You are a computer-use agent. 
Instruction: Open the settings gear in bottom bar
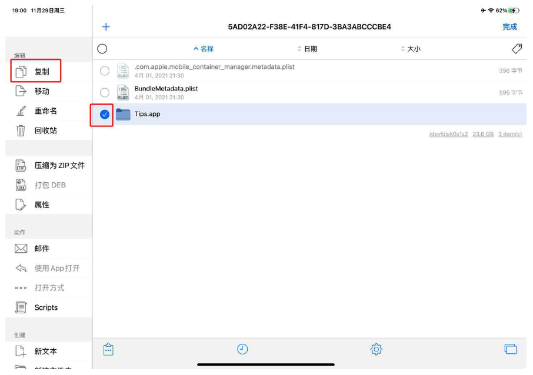pos(377,349)
